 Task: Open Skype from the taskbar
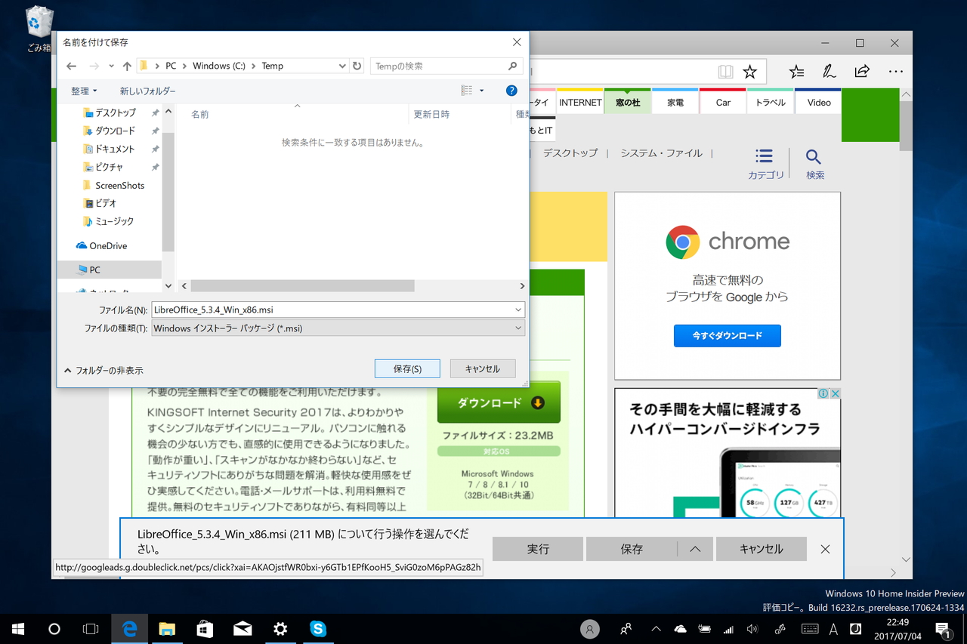pos(318,628)
